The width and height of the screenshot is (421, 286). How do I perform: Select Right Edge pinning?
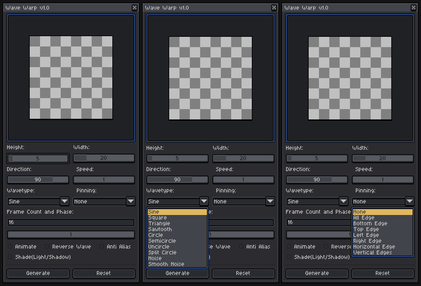pos(383,241)
